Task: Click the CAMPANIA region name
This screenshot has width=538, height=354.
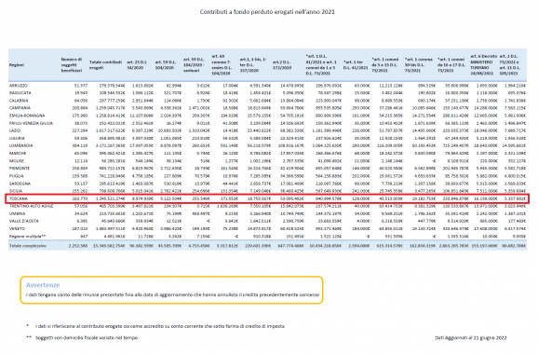Action: tap(20, 108)
